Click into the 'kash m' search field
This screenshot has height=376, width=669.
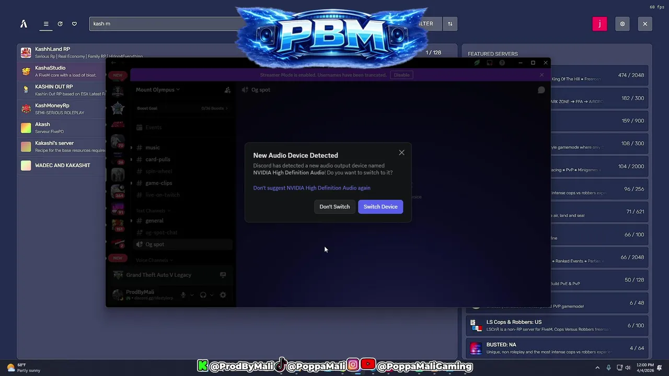pyautogui.click(x=165, y=23)
